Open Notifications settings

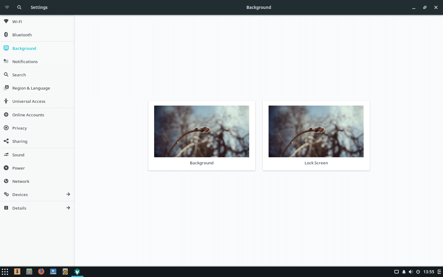point(37,62)
